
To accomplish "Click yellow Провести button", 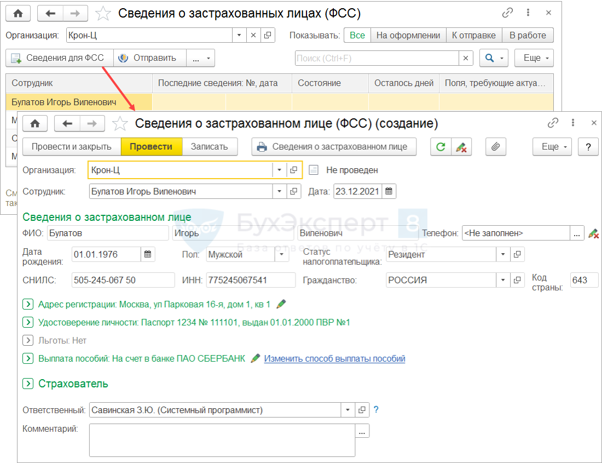I will point(151,147).
